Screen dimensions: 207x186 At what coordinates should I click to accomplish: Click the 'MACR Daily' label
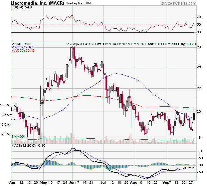pos(21,44)
